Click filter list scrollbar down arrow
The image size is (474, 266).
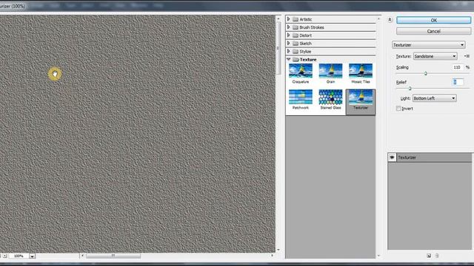(378, 256)
